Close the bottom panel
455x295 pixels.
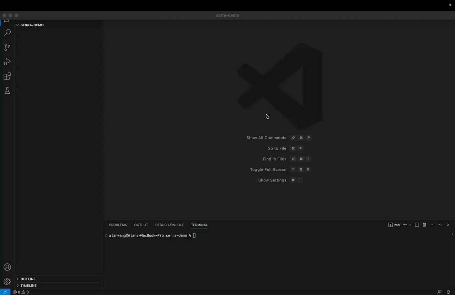pos(448,225)
